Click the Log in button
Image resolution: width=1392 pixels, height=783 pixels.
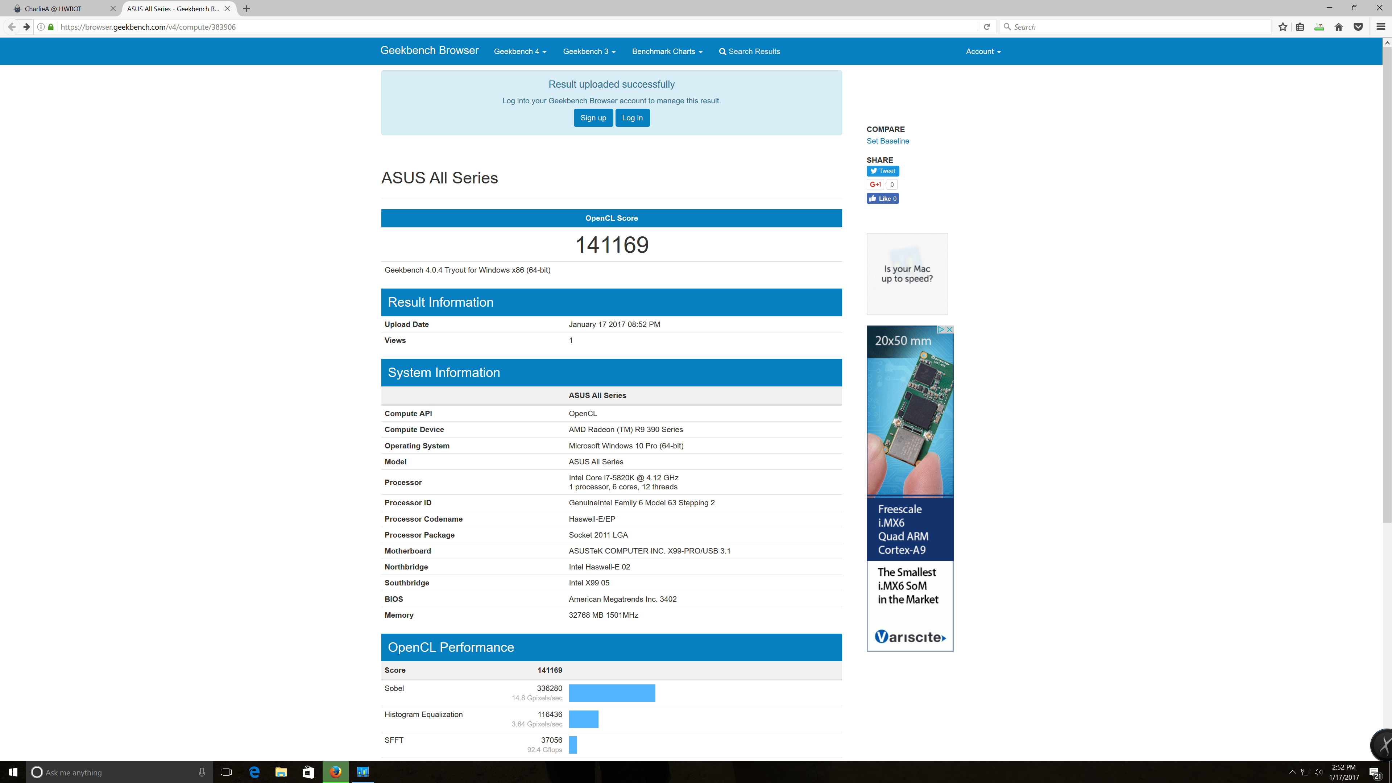click(x=632, y=118)
